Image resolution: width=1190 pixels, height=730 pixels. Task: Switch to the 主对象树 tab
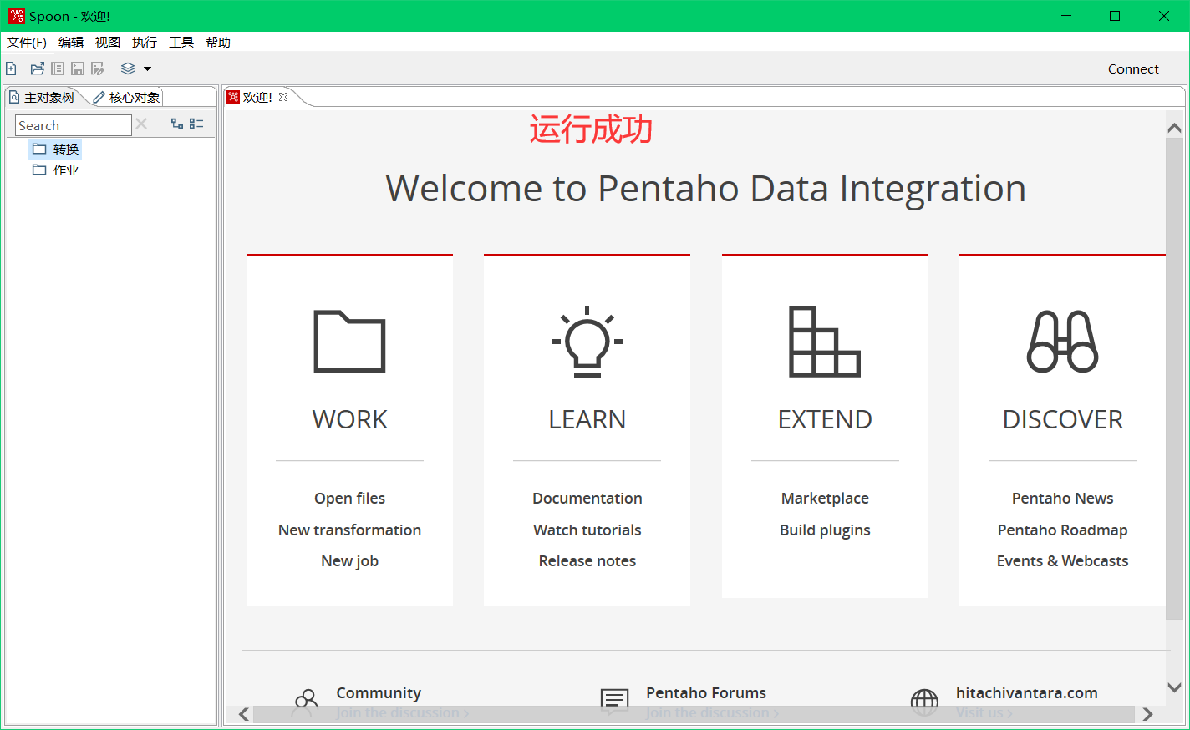43,97
